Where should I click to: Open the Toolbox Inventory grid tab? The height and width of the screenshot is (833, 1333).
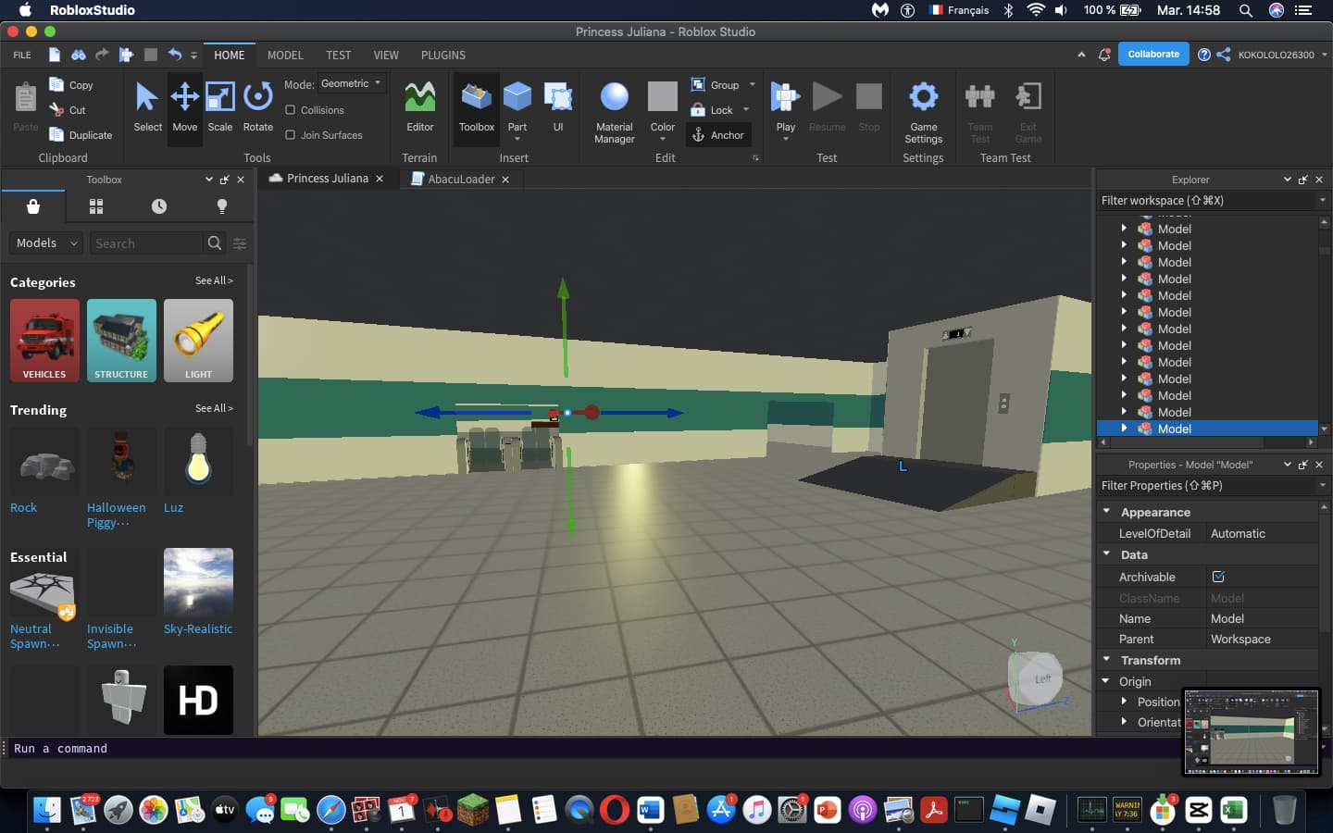tap(96, 206)
